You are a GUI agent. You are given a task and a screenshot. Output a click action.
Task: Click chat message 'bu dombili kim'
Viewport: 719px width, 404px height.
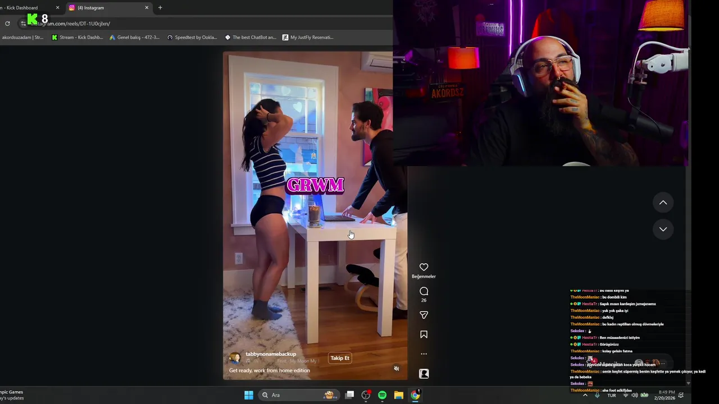pyautogui.click(x=615, y=297)
